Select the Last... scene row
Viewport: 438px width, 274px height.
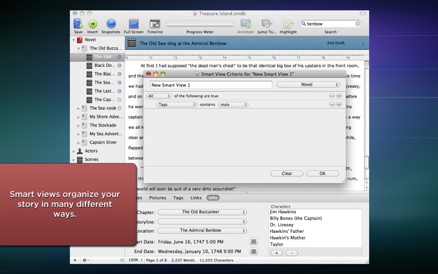[x=104, y=91]
